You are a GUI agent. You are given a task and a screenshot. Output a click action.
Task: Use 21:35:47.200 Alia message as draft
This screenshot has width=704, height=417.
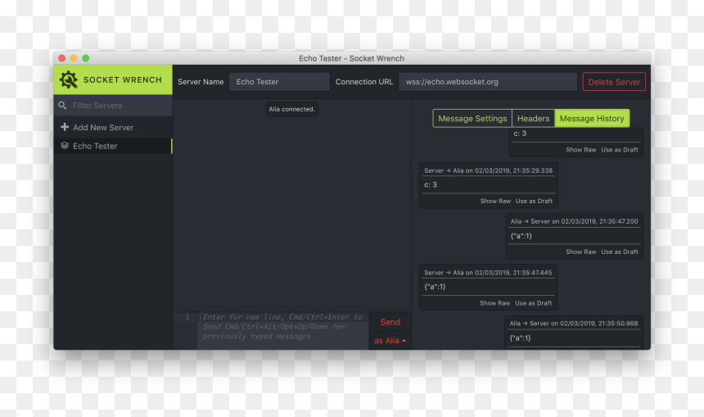(620, 252)
